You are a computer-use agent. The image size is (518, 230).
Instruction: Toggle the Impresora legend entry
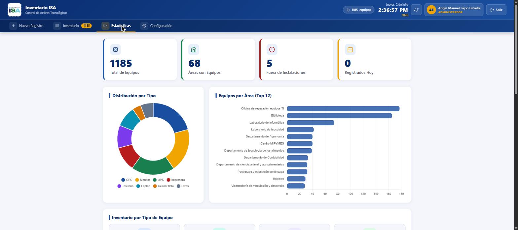[x=176, y=180]
